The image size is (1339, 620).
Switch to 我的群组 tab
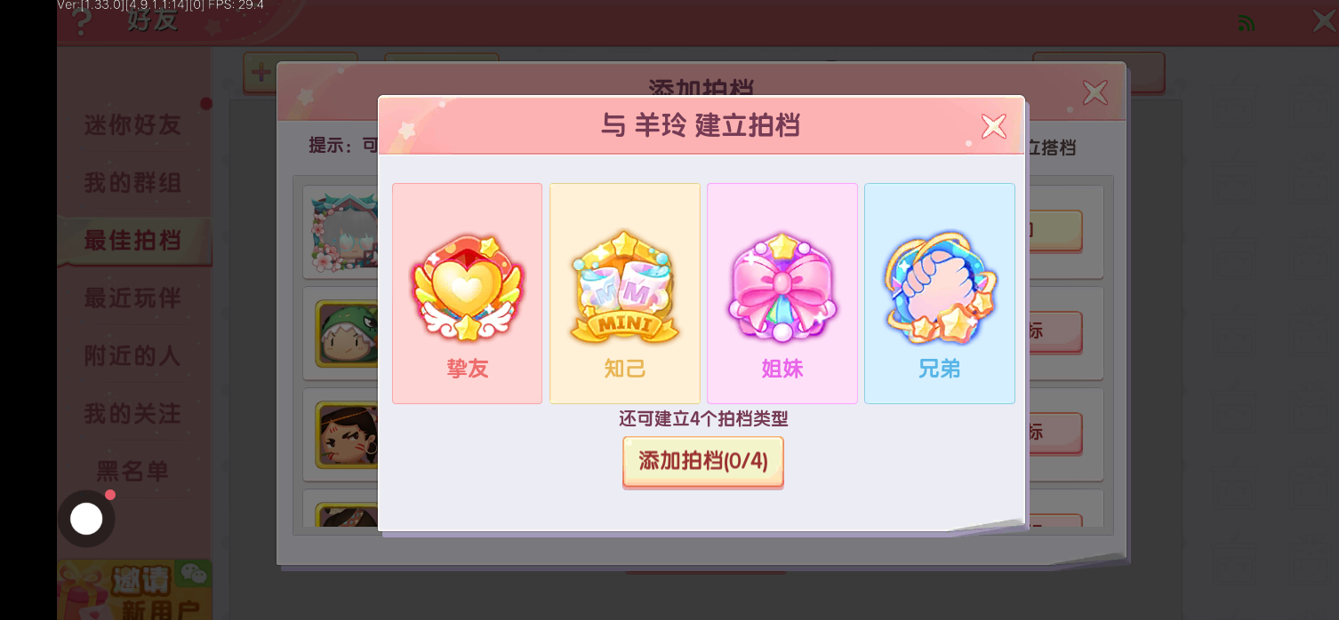point(133,183)
